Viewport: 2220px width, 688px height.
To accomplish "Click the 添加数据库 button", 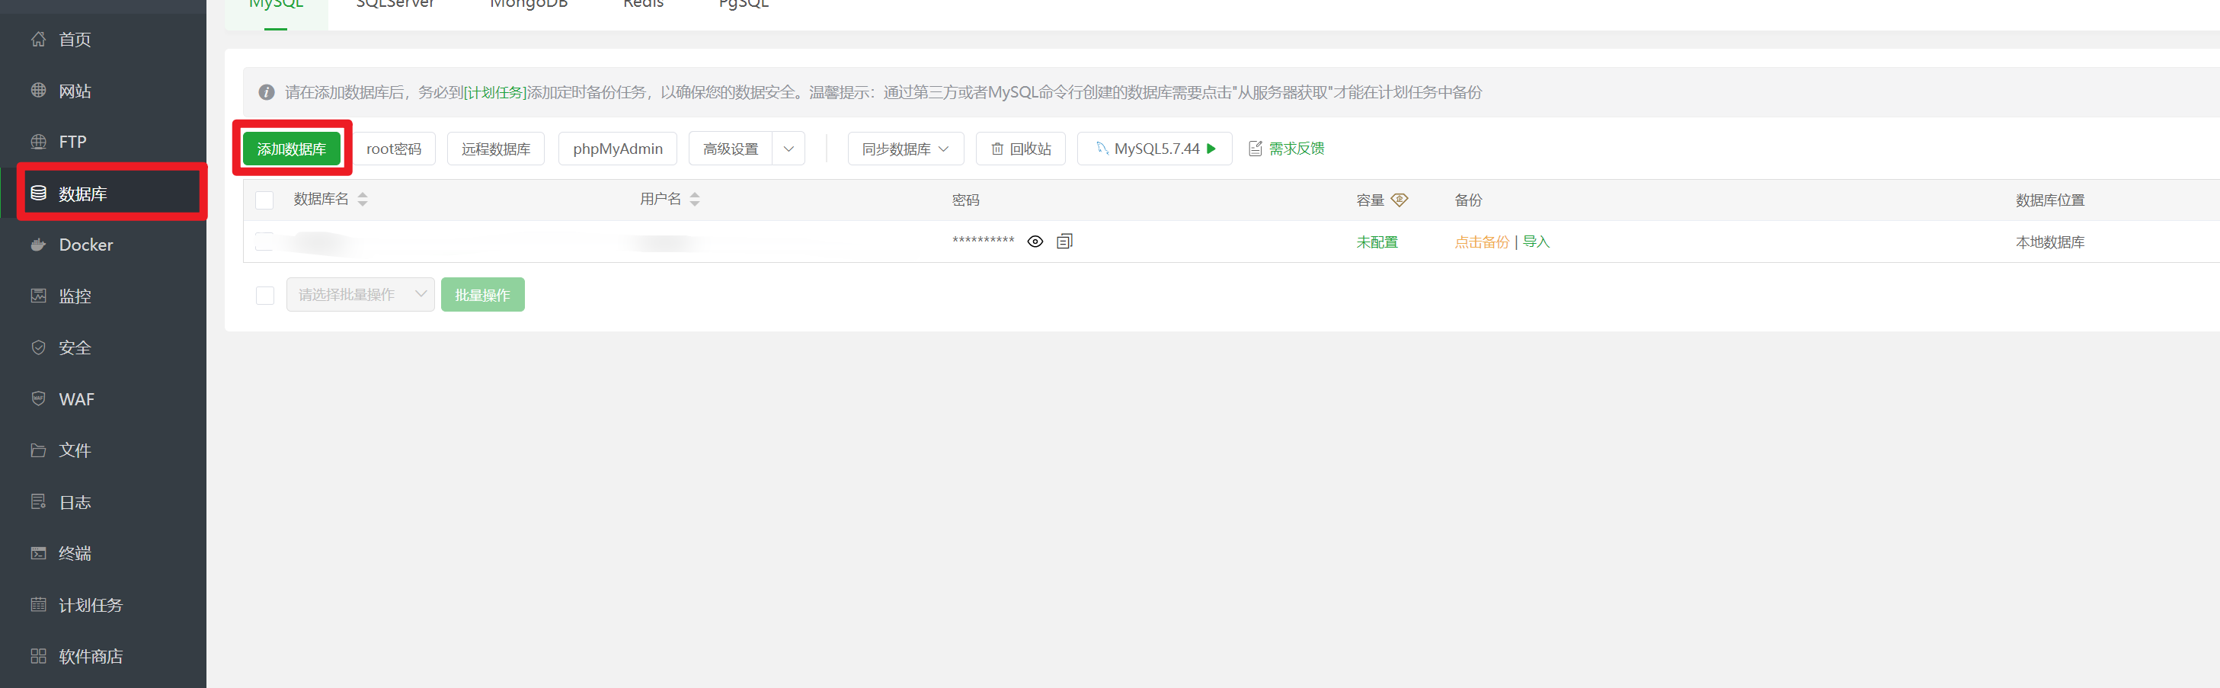I will tap(291, 149).
